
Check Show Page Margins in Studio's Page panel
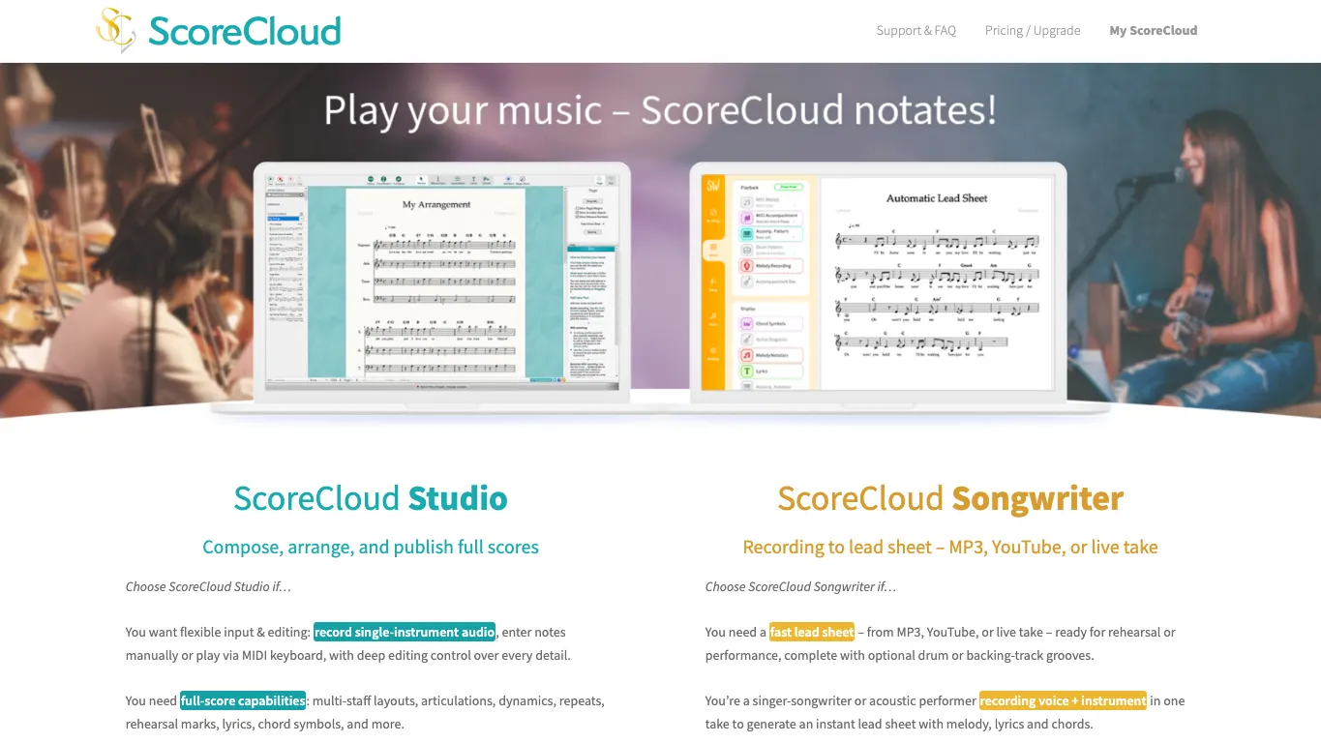pos(577,209)
